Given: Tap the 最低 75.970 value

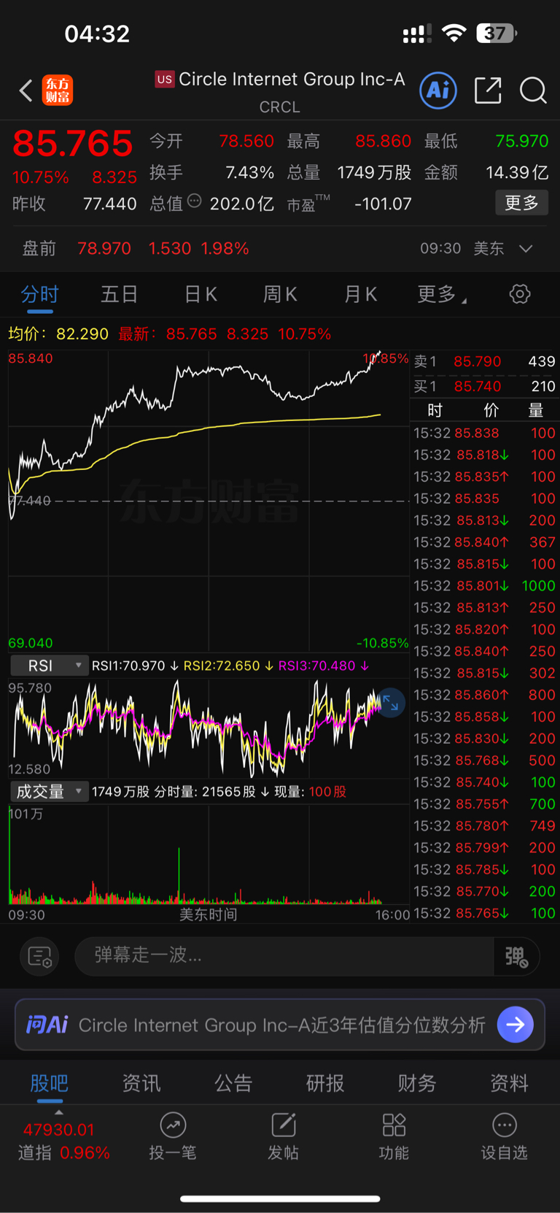Looking at the screenshot, I should click(x=522, y=141).
